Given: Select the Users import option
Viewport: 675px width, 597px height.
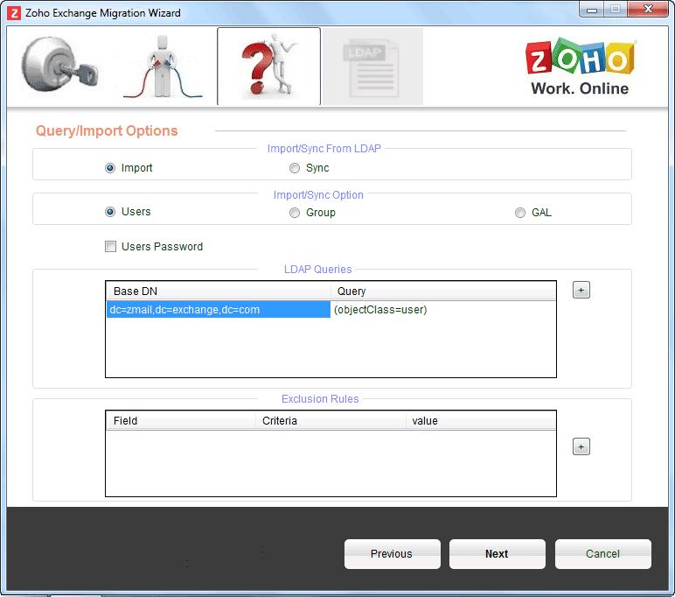Looking at the screenshot, I should (x=110, y=212).
